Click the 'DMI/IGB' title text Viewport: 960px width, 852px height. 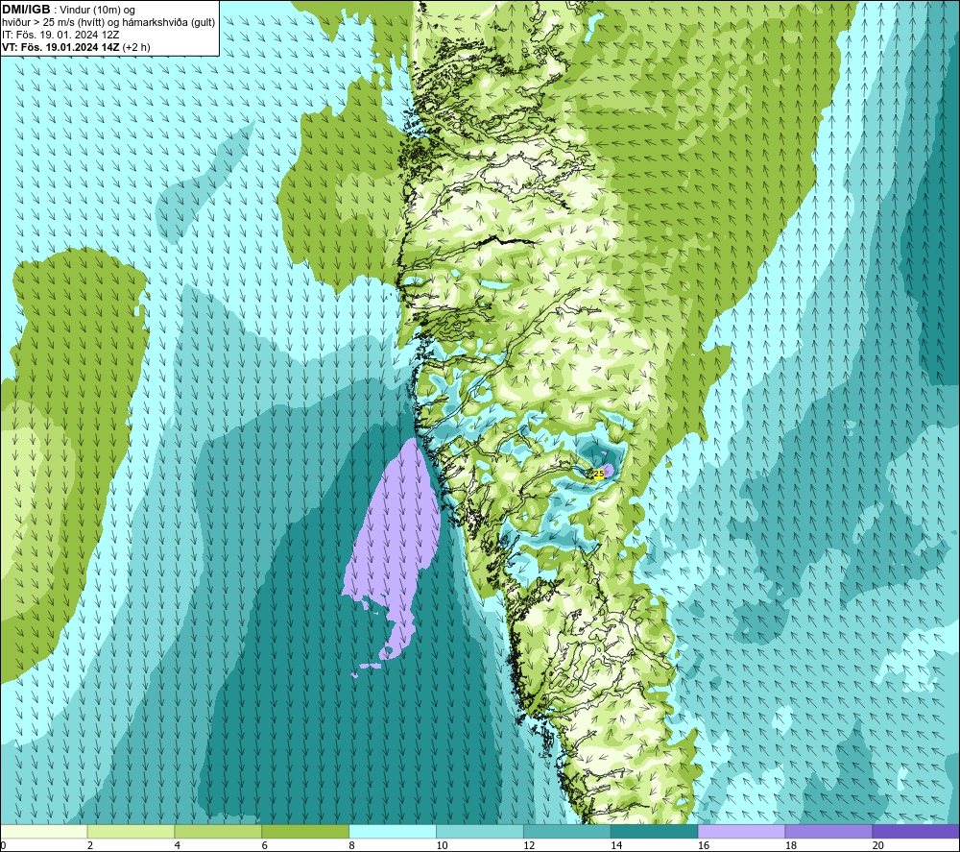pos(26,10)
